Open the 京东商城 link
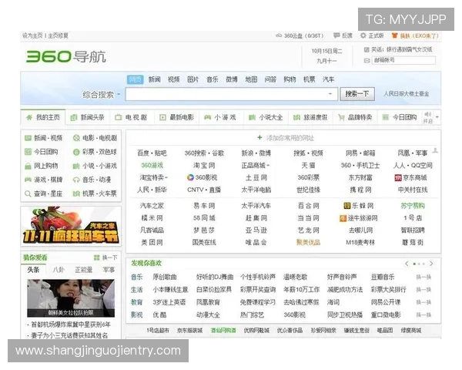Image resolution: width=462 pixels, height=370 pixels. (x=415, y=177)
